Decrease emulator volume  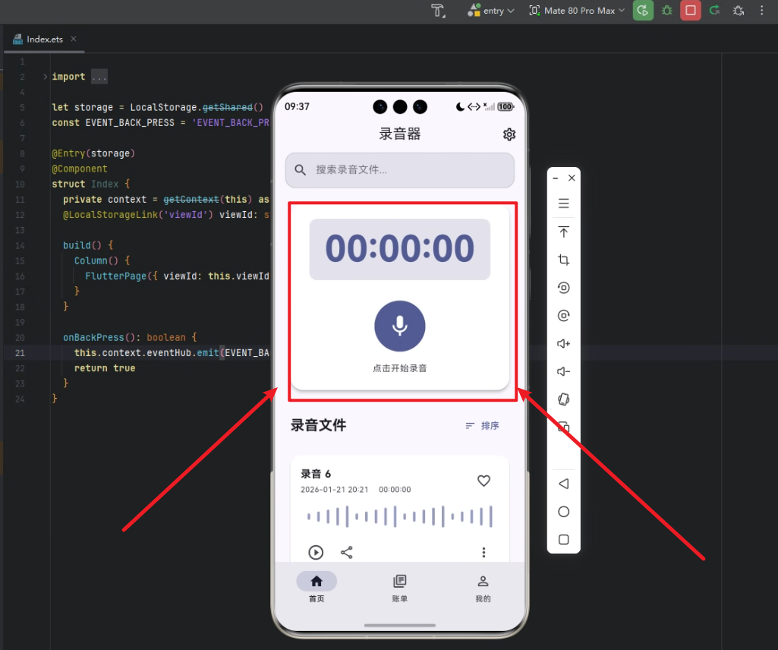pyautogui.click(x=564, y=371)
